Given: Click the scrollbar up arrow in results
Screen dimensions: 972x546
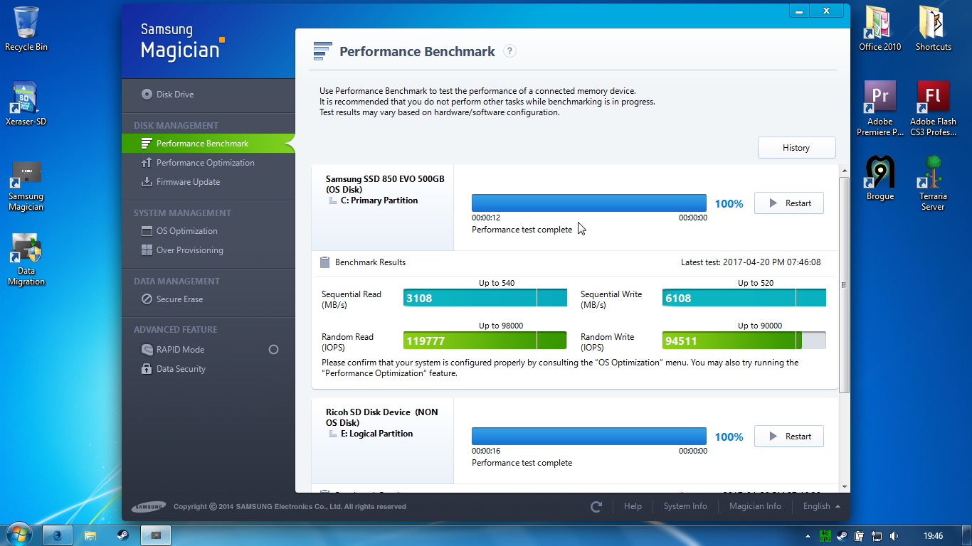Looking at the screenshot, I should (844, 171).
